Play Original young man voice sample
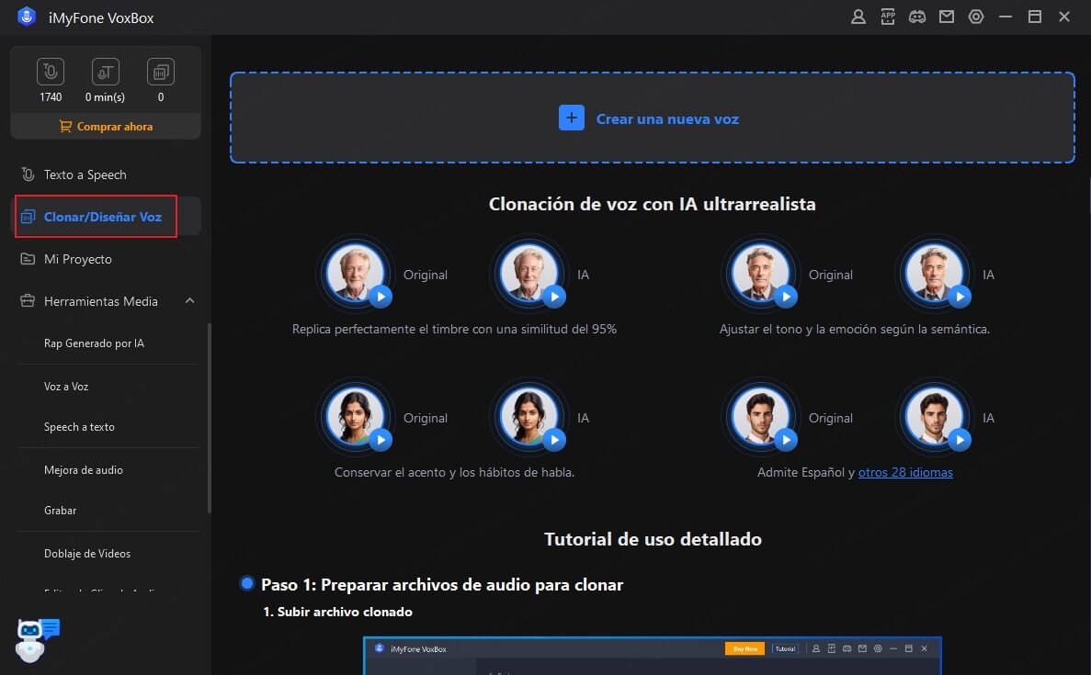1091x675 pixels. coord(786,440)
